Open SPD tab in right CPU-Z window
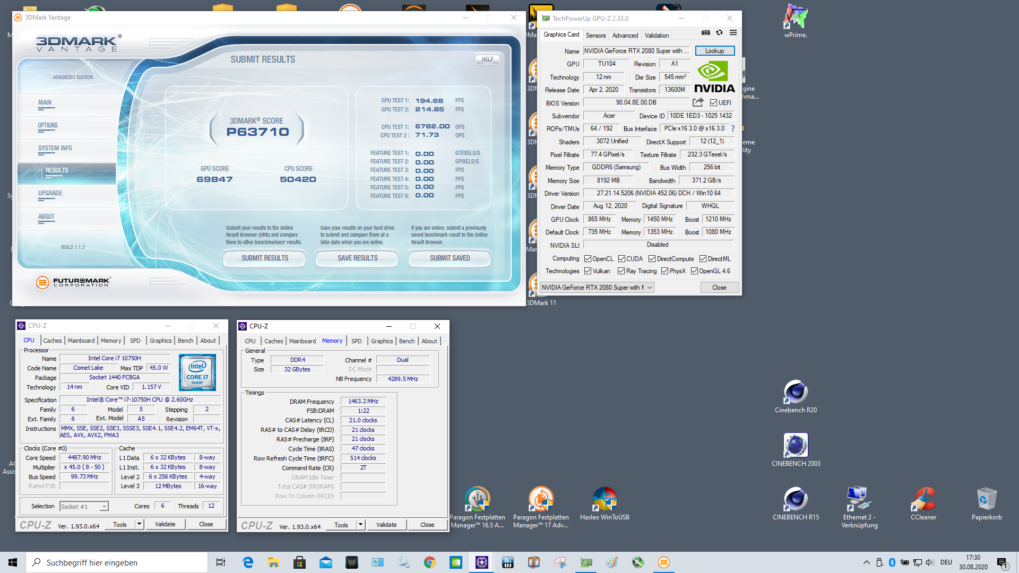The height and width of the screenshot is (573, 1019). [x=357, y=341]
